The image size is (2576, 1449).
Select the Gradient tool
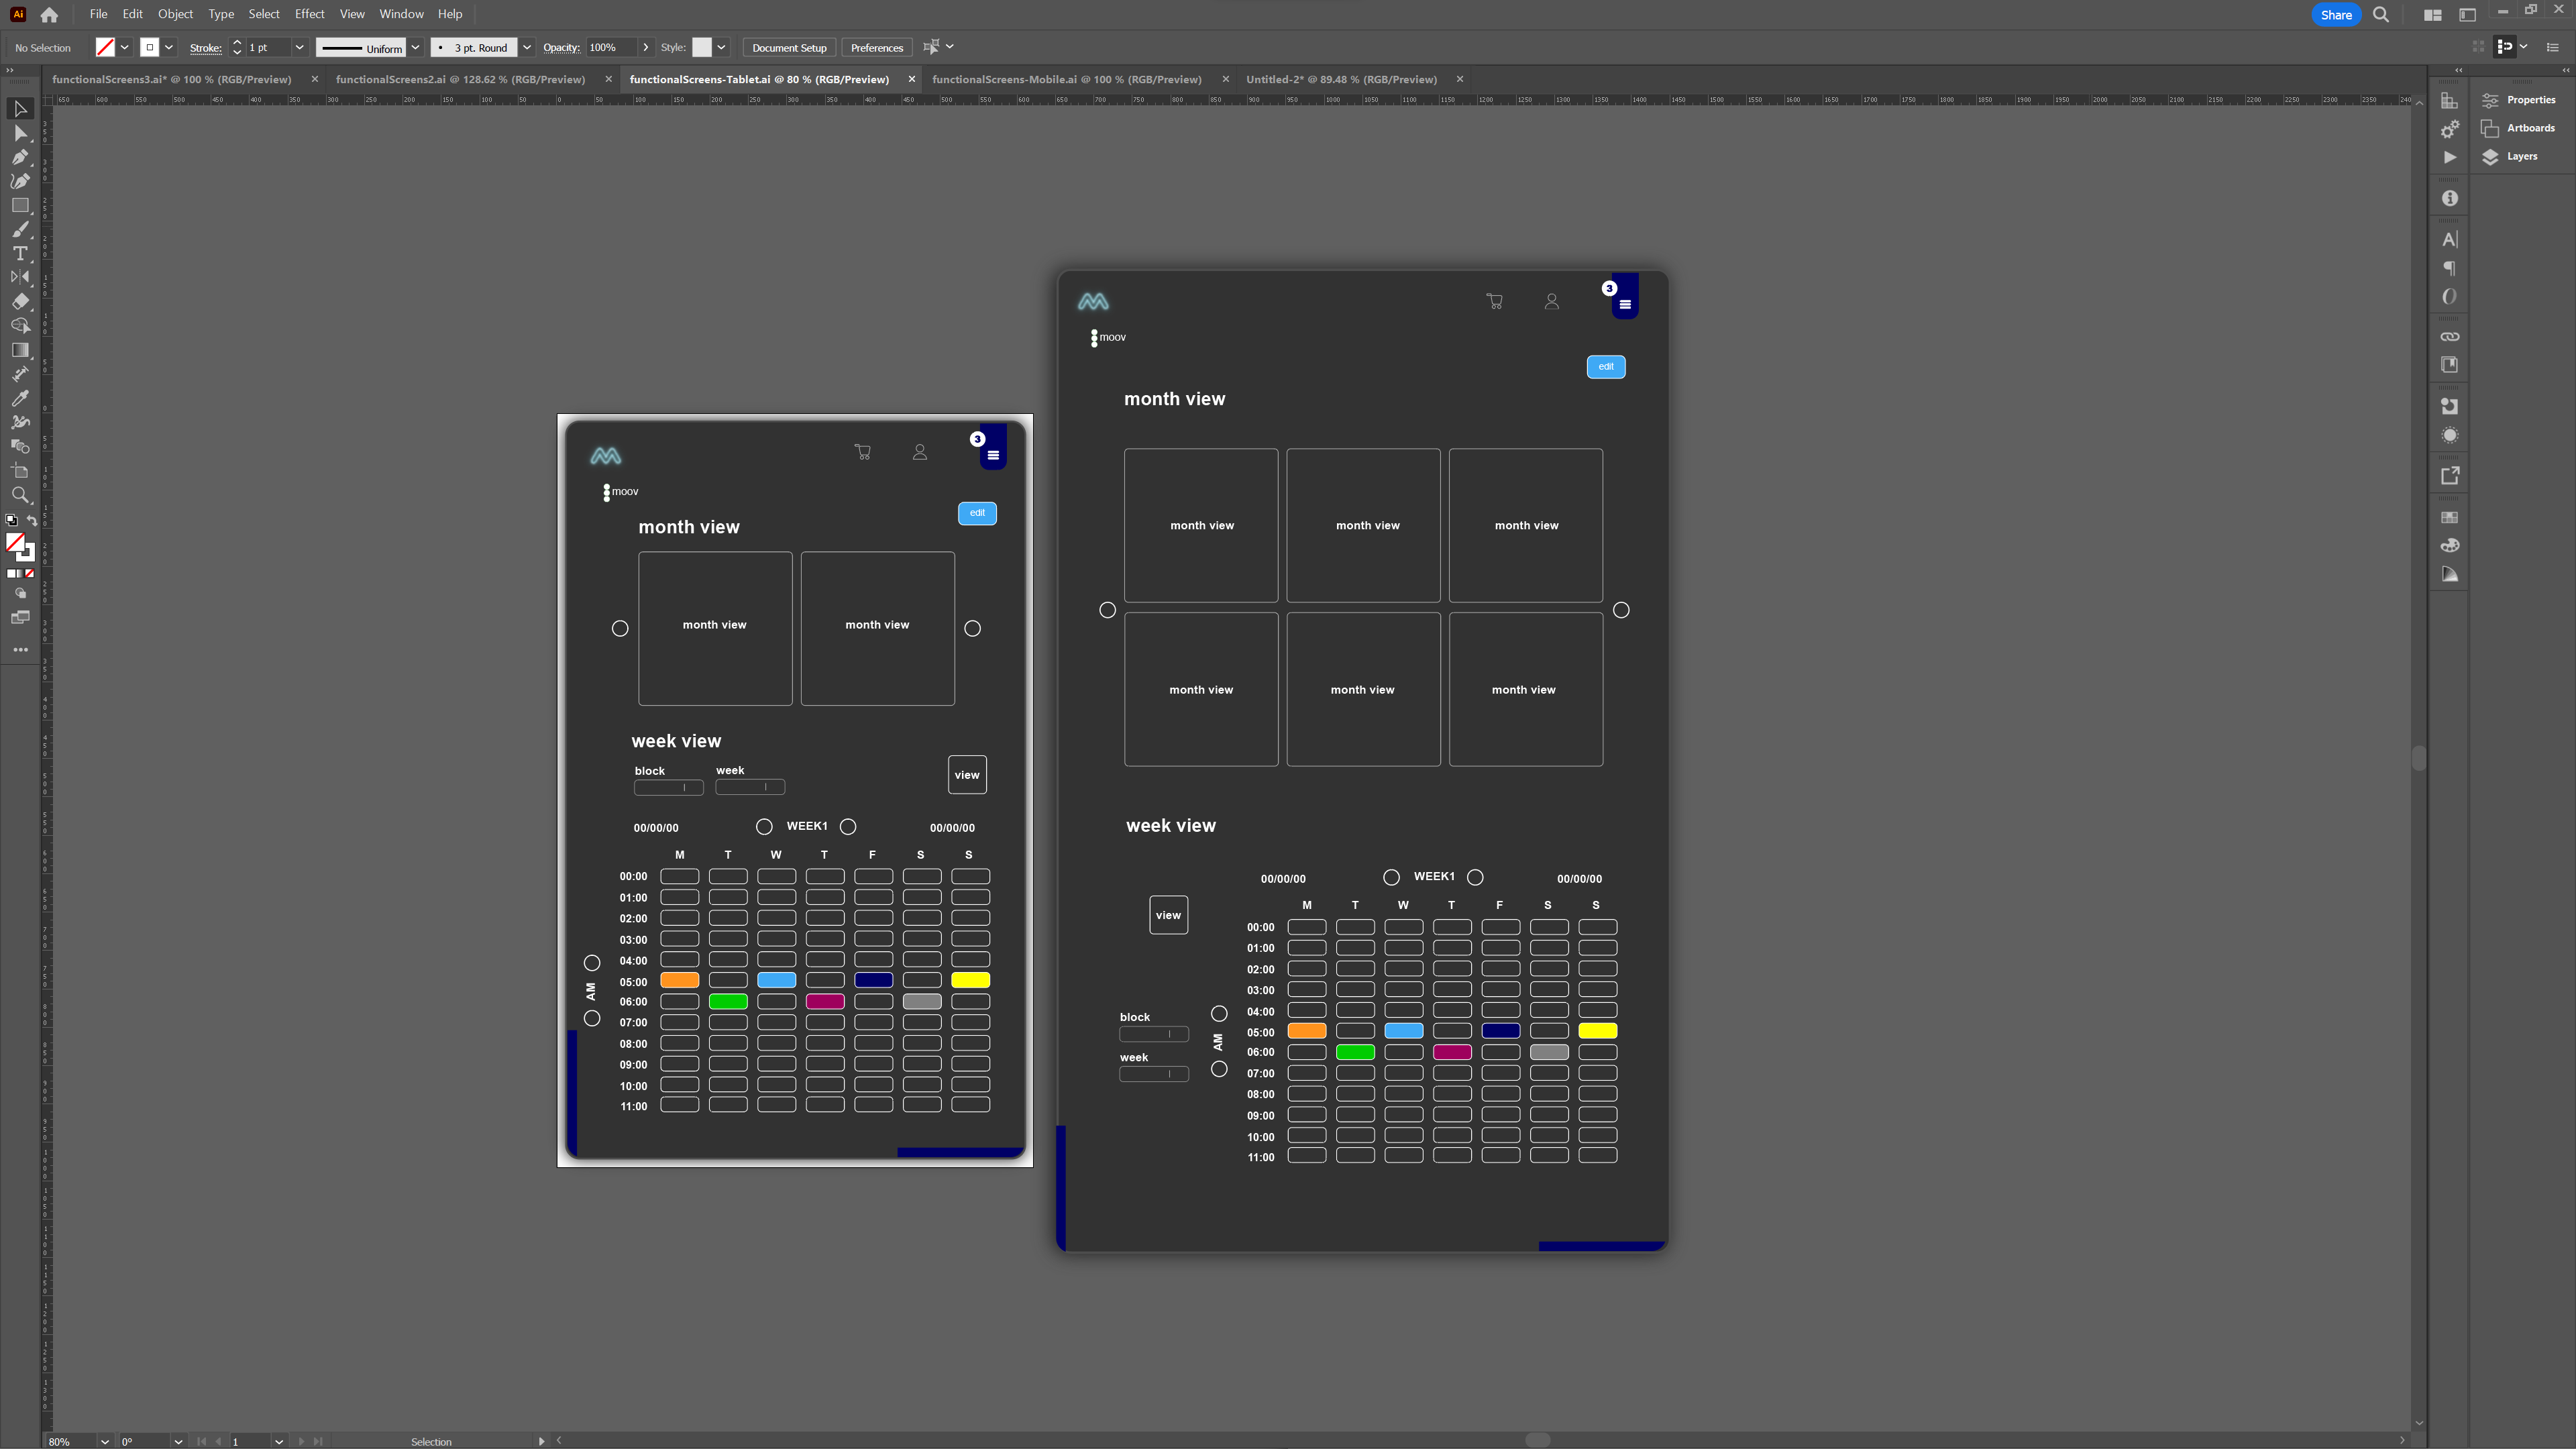[x=20, y=350]
